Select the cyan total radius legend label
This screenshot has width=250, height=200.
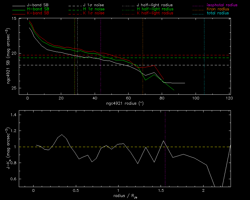[x=218, y=14]
